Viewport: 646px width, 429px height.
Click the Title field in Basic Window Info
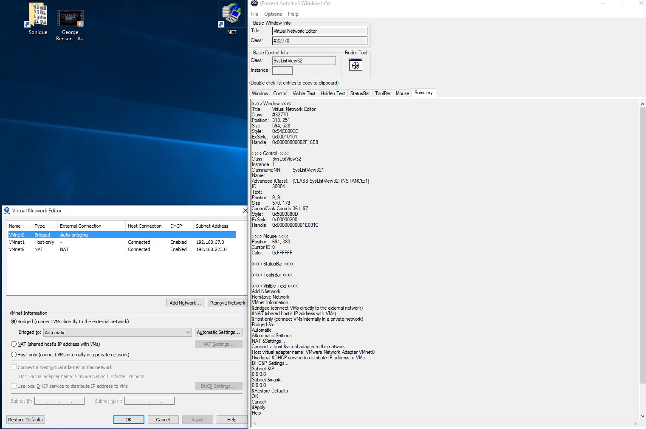[x=320, y=31]
